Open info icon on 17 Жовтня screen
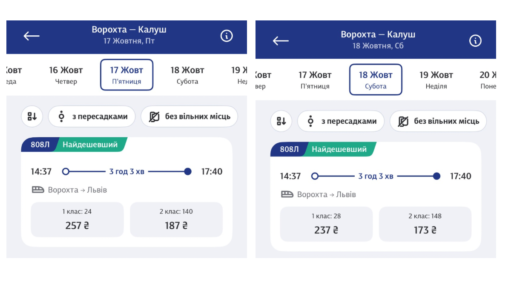Screen dimensions: 511x287 pos(227,36)
